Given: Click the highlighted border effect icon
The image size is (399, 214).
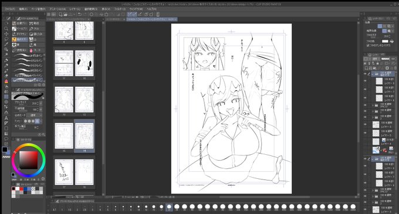Looking at the screenshot, I should (384, 30).
